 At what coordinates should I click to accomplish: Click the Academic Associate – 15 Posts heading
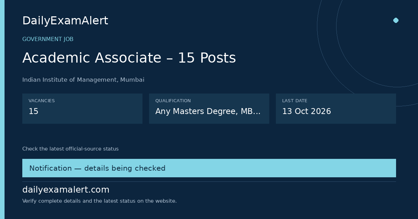pos(129,58)
